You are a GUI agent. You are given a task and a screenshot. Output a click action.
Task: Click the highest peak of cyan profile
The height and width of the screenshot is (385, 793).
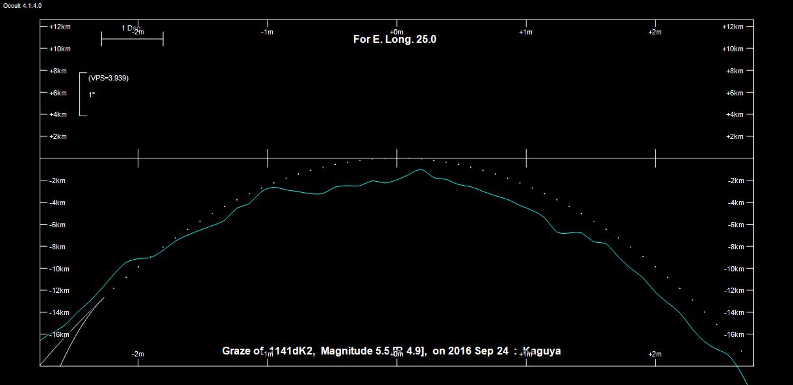[421, 169]
